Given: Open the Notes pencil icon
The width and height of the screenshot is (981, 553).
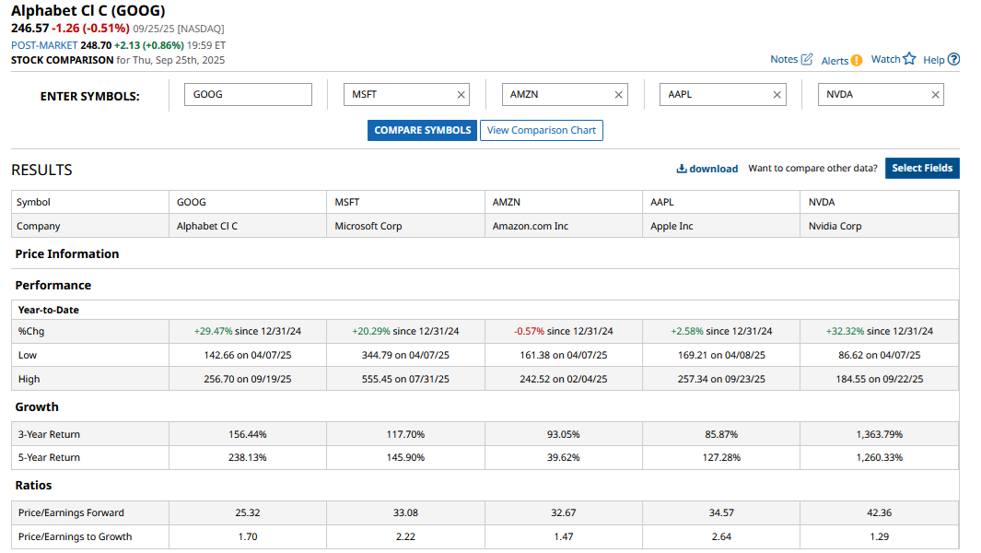Looking at the screenshot, I should click(807, 59).
